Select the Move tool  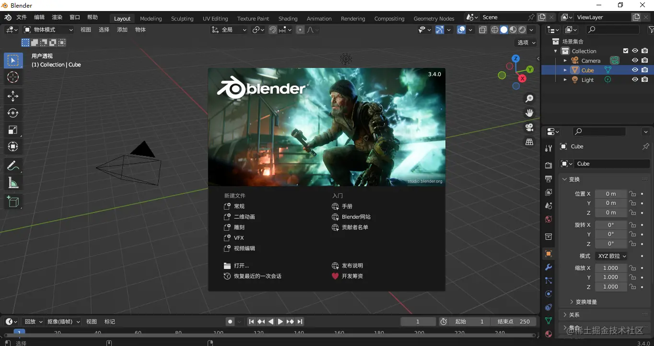[x=13, y=96]
